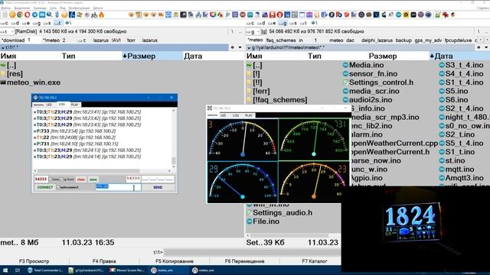The width and height of the screenshot is (490, 275).
Task: Select drive e in right drive bar
Action: 272,23
